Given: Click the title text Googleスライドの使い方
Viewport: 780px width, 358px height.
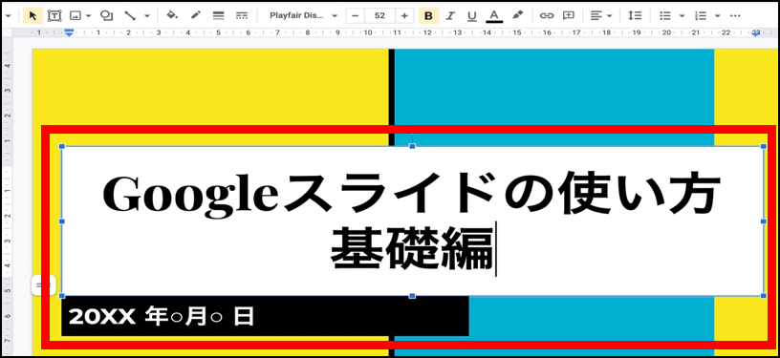Looking at the screenshot, I should 411,193.
